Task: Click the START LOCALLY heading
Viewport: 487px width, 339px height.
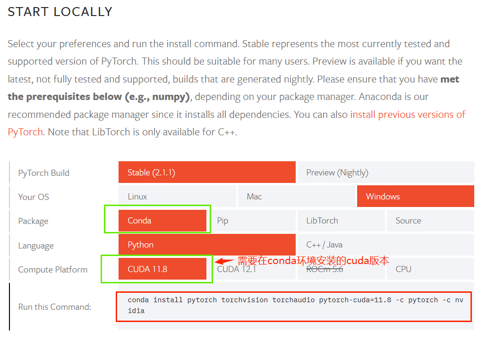Action: [60, 11]
